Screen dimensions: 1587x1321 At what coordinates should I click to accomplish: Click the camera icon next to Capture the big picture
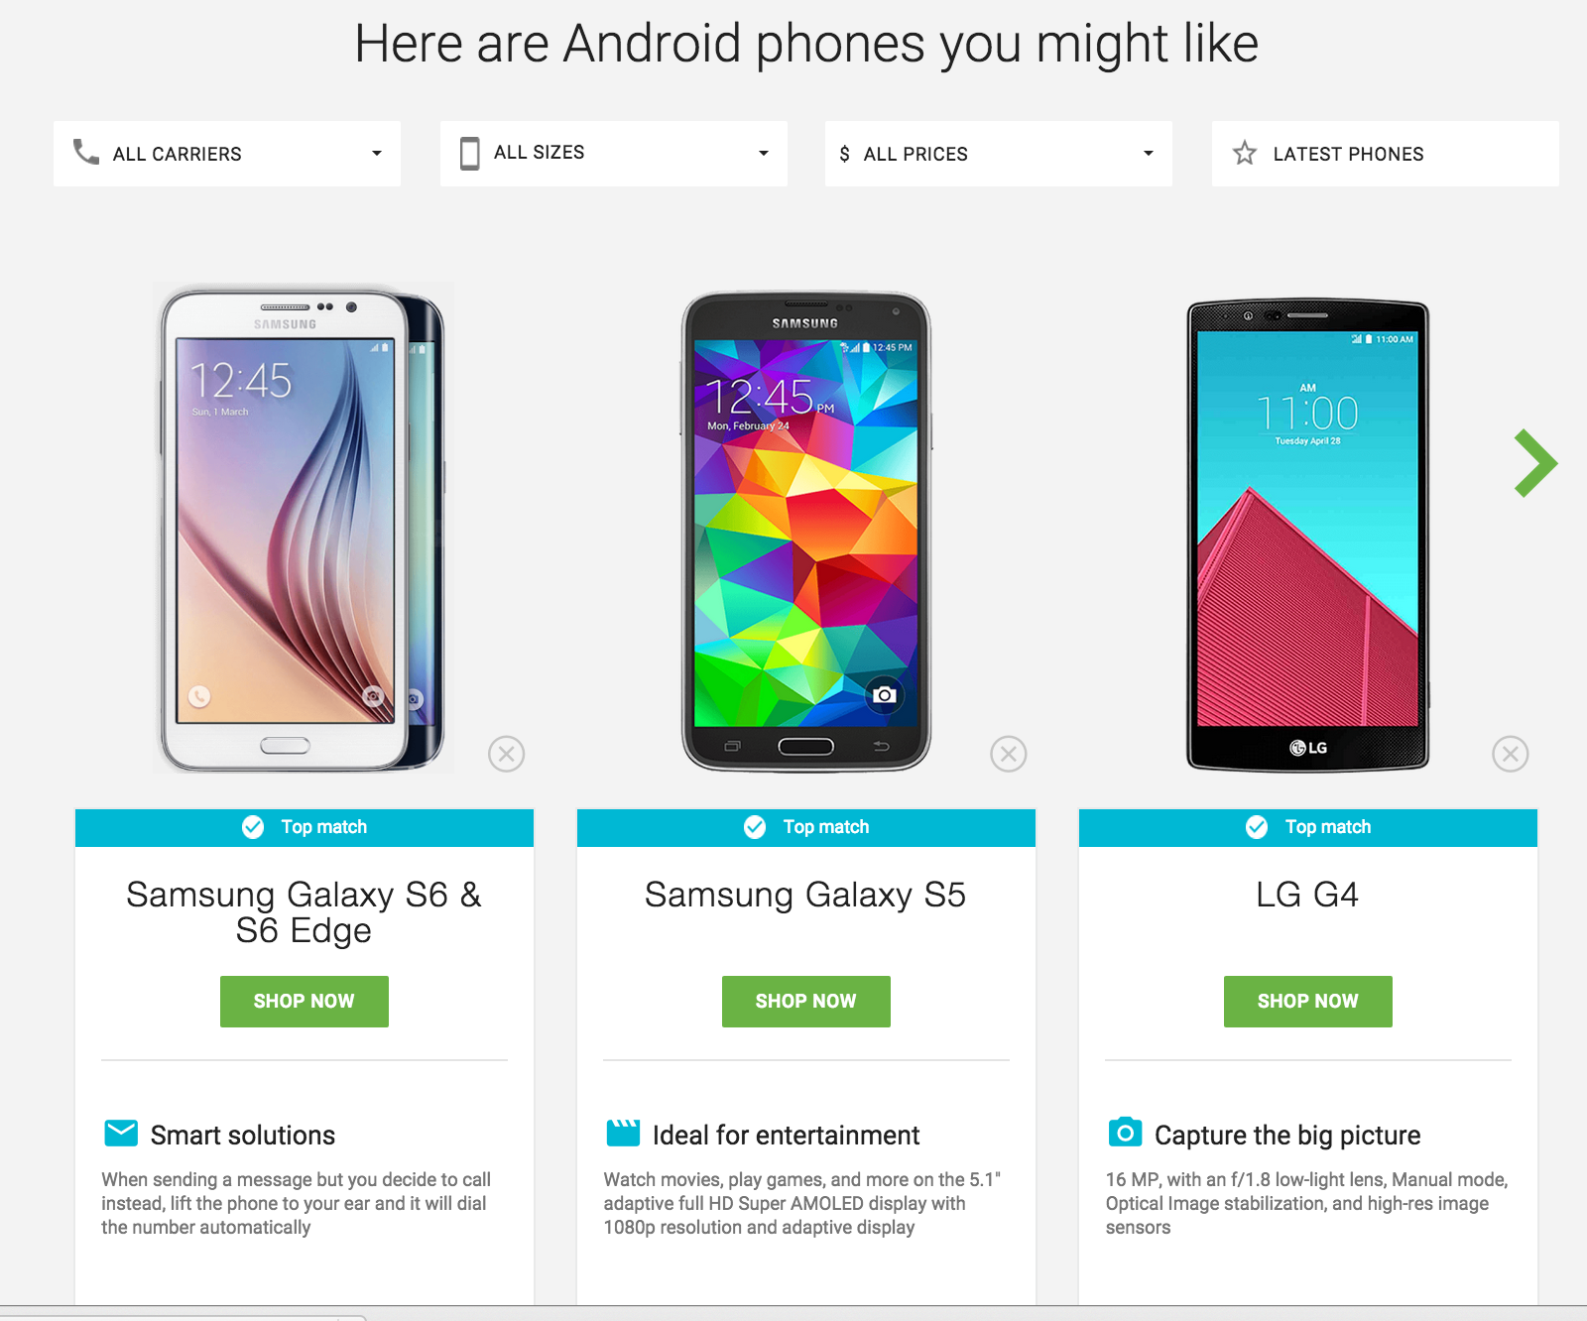[x=1125, y=1132]
